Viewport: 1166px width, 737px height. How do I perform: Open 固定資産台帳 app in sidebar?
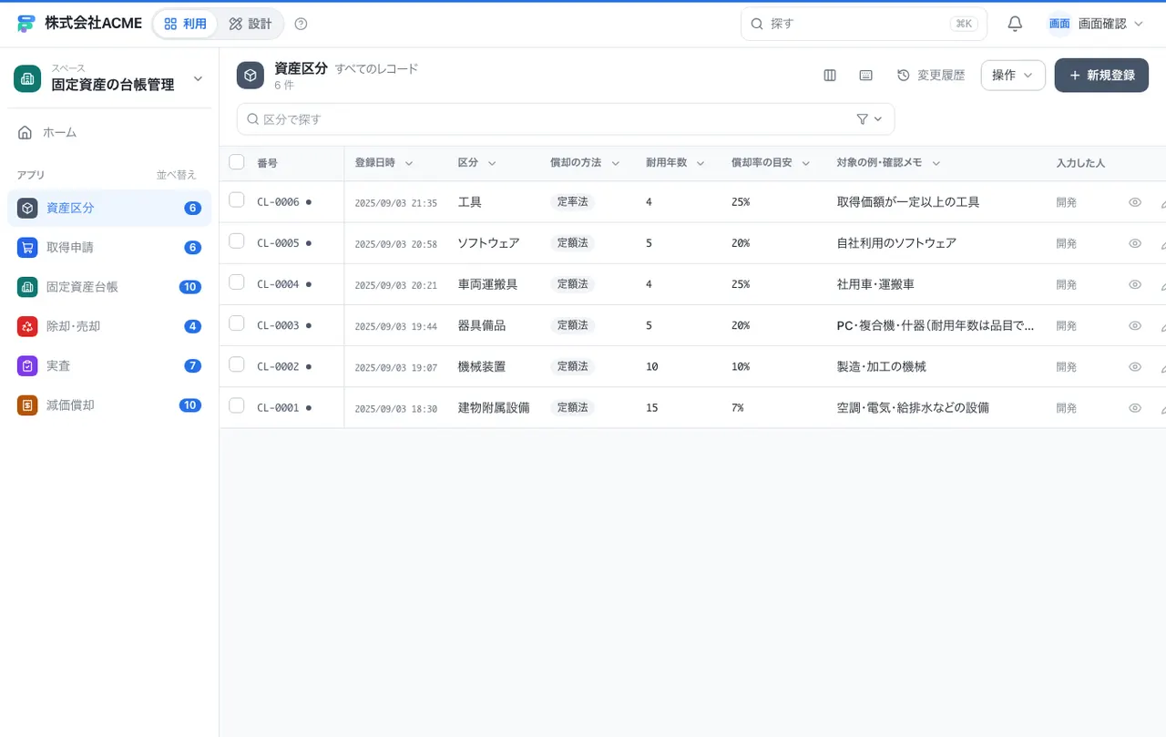pyautogui.click(x=109, y=287)
